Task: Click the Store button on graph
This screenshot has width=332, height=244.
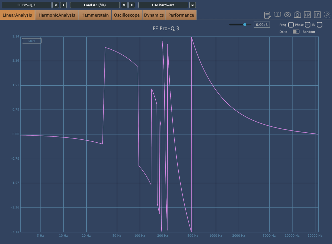Action: pos(32,41)
